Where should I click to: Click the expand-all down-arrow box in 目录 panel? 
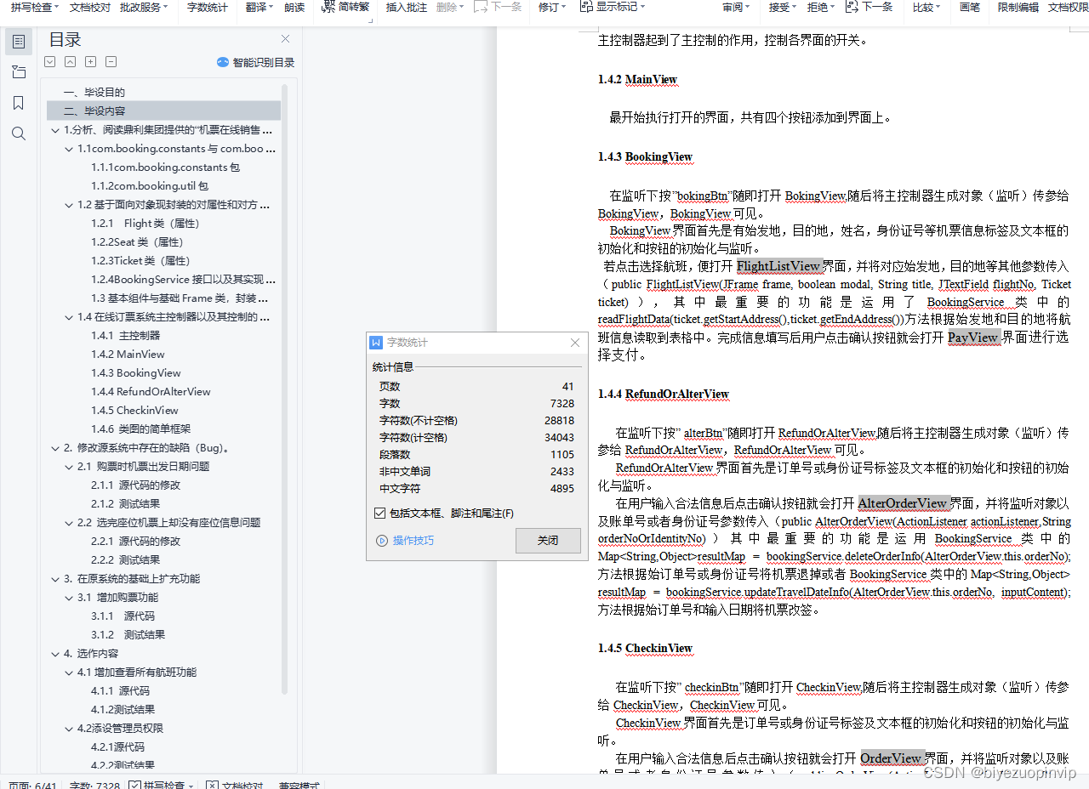click(49, 62)
